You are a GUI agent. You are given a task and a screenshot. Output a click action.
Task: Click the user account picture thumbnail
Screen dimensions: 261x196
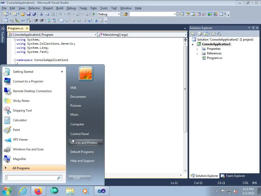(86, 73)
